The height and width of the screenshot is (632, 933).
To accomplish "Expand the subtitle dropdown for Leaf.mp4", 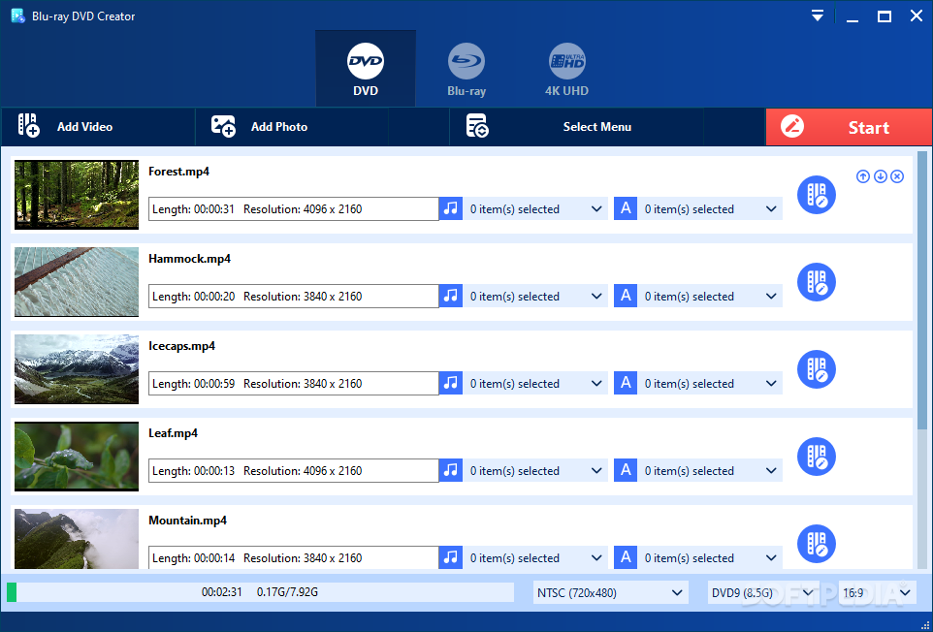I will [x=771, y=471].
